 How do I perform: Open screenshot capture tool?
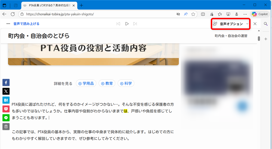click(228, 14)
